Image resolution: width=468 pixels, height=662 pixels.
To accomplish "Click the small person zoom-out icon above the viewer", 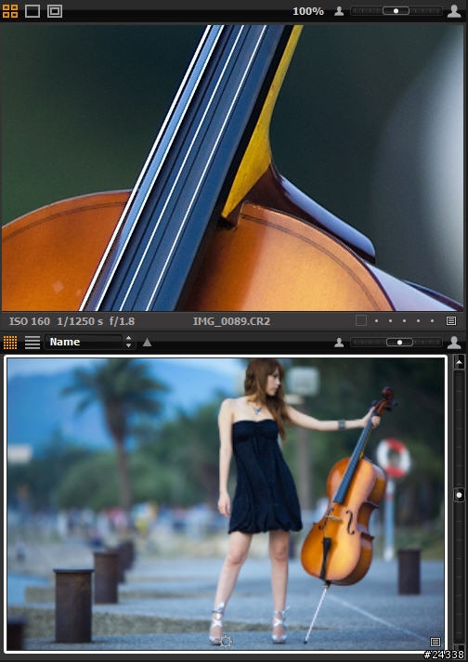I will (339, 11).
